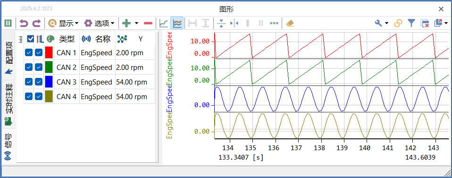452x178 pixels.
Task: Open the 实时注释 side tab
Action: click(9, 104)
